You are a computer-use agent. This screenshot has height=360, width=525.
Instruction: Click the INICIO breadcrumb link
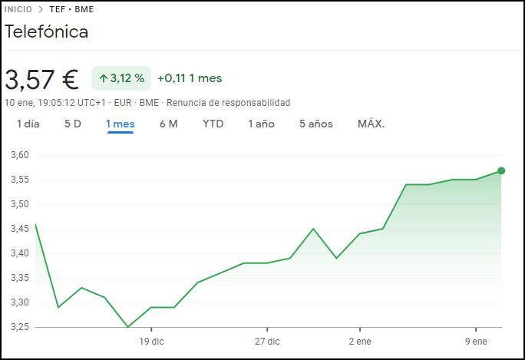pos(18,10)
